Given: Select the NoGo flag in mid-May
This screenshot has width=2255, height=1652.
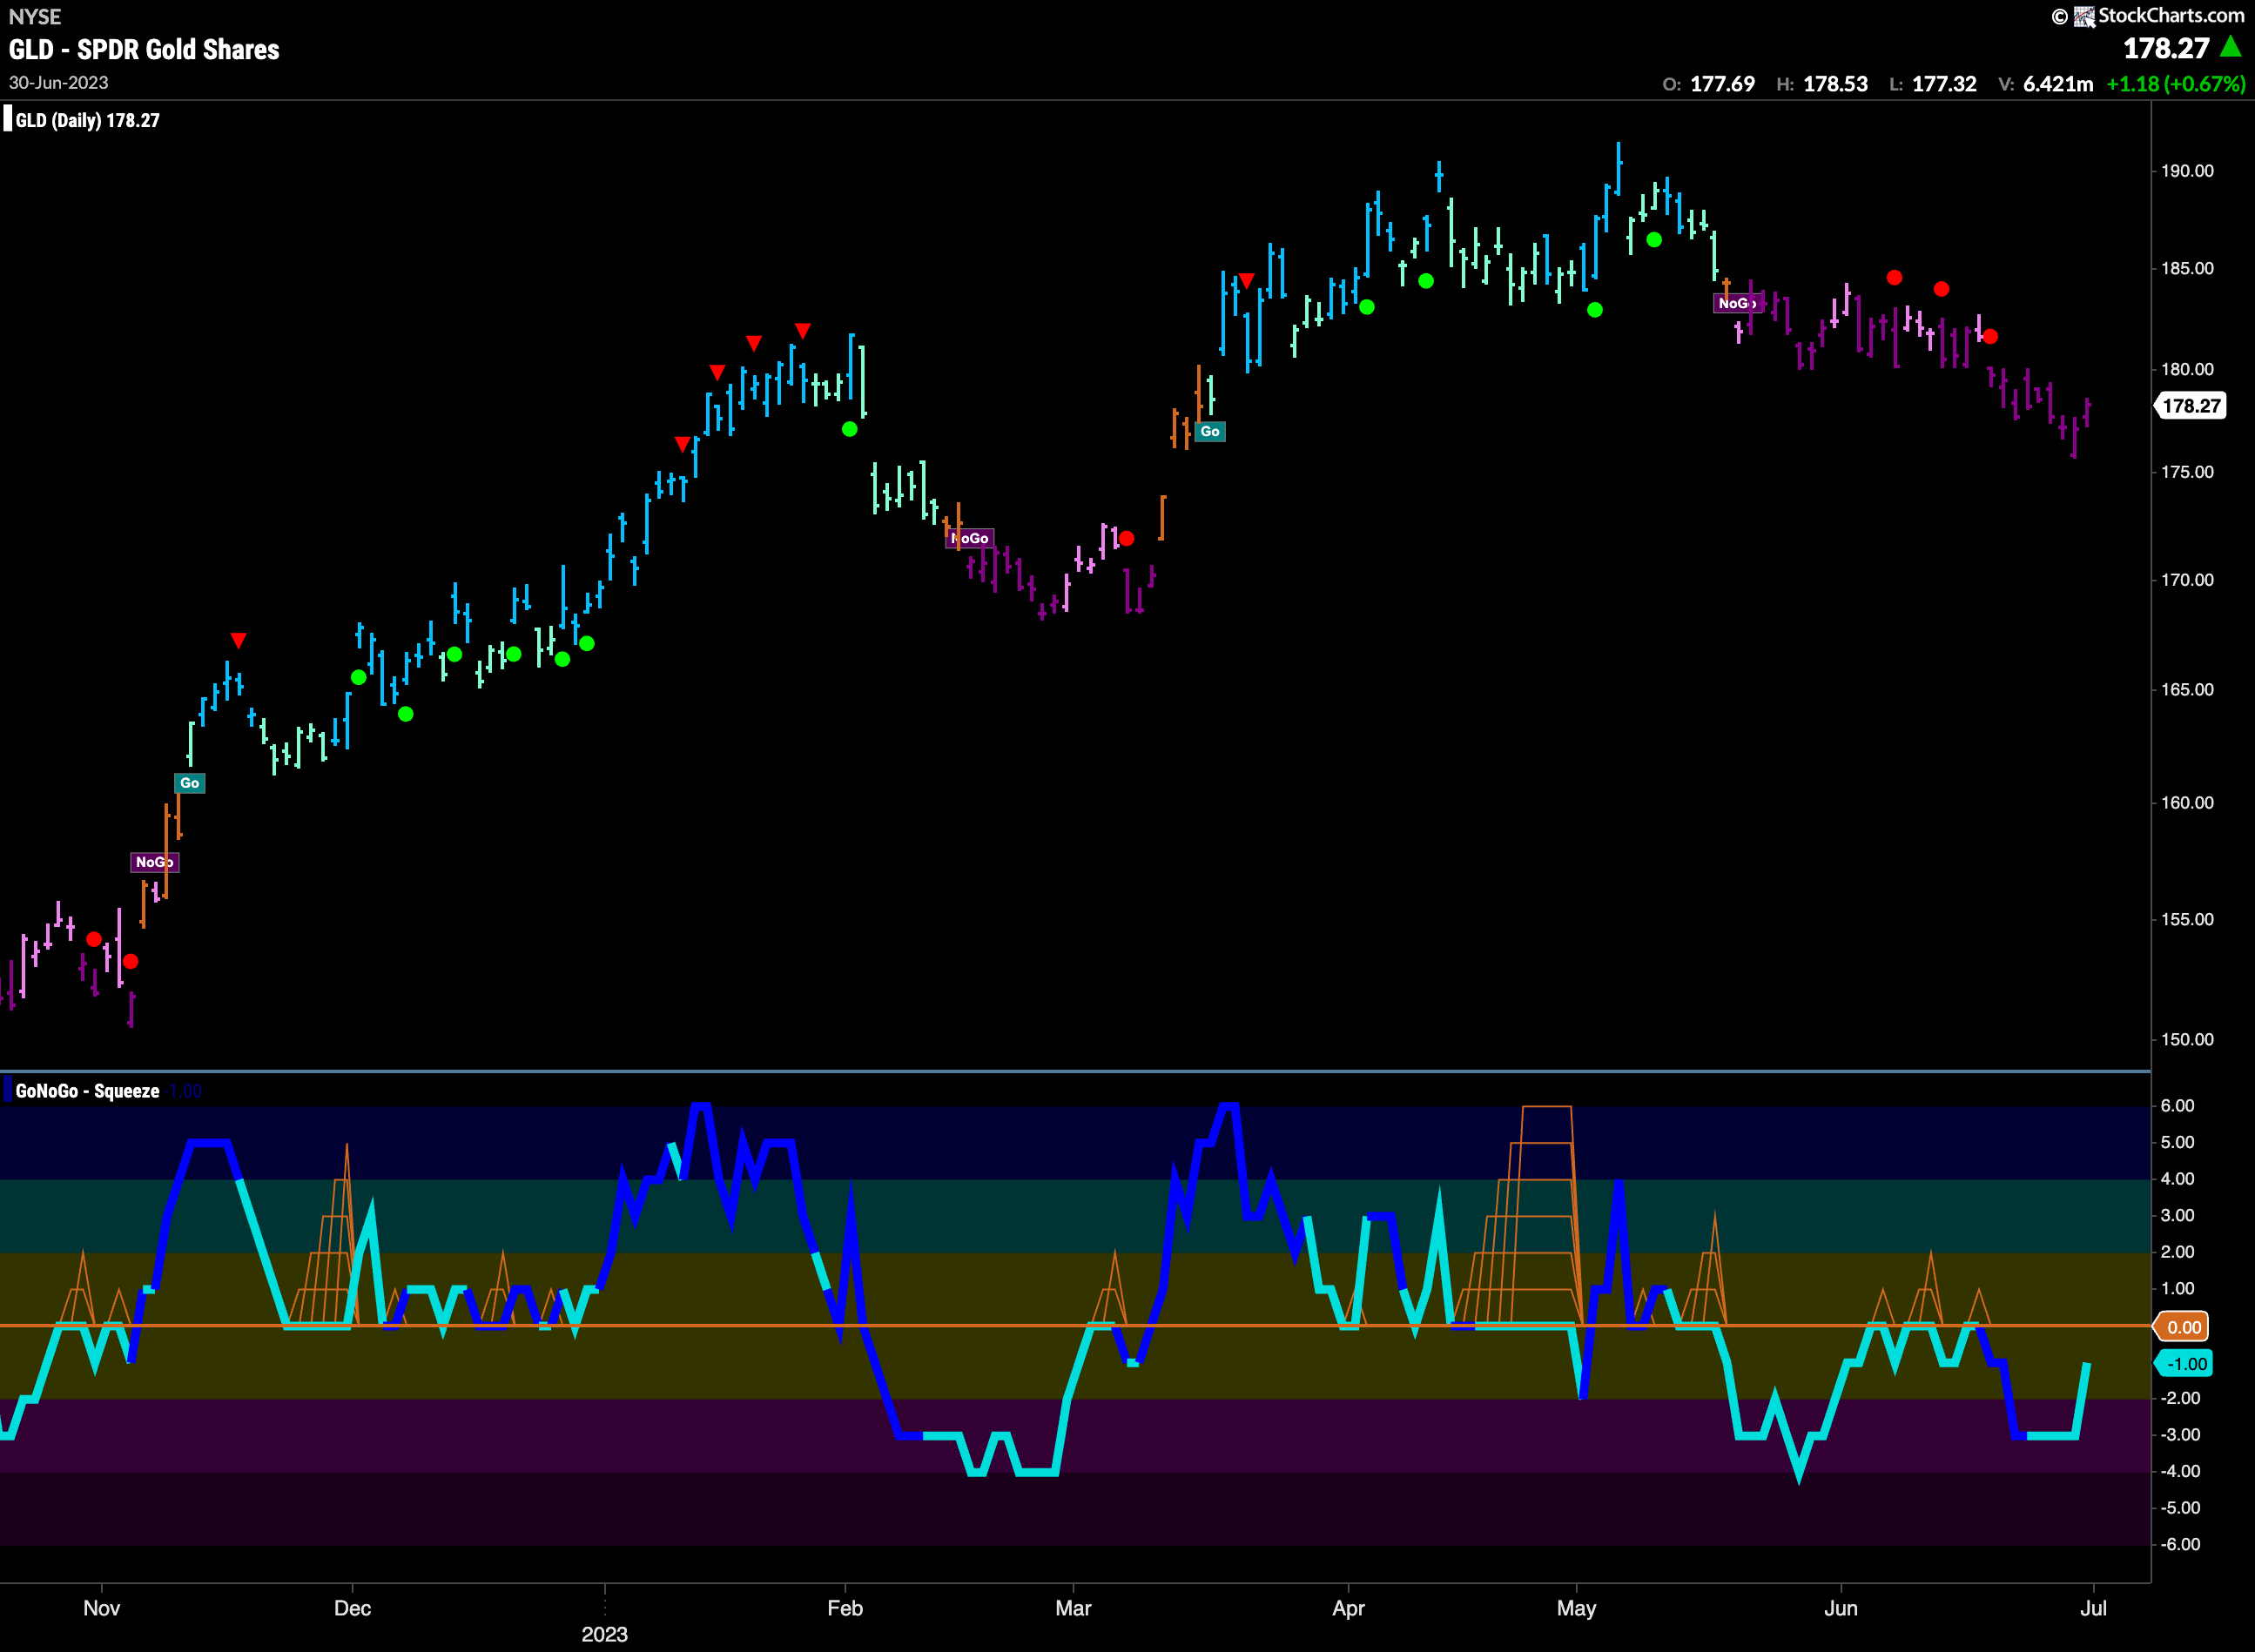Looking at the screenshot, I should (x=1738, y=303).
